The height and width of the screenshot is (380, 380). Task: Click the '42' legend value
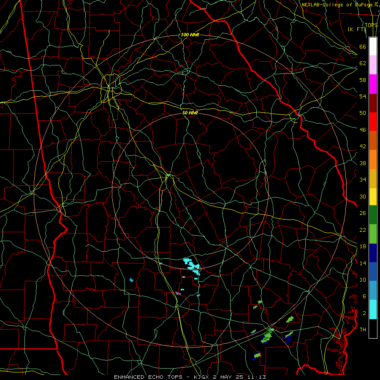363,147
